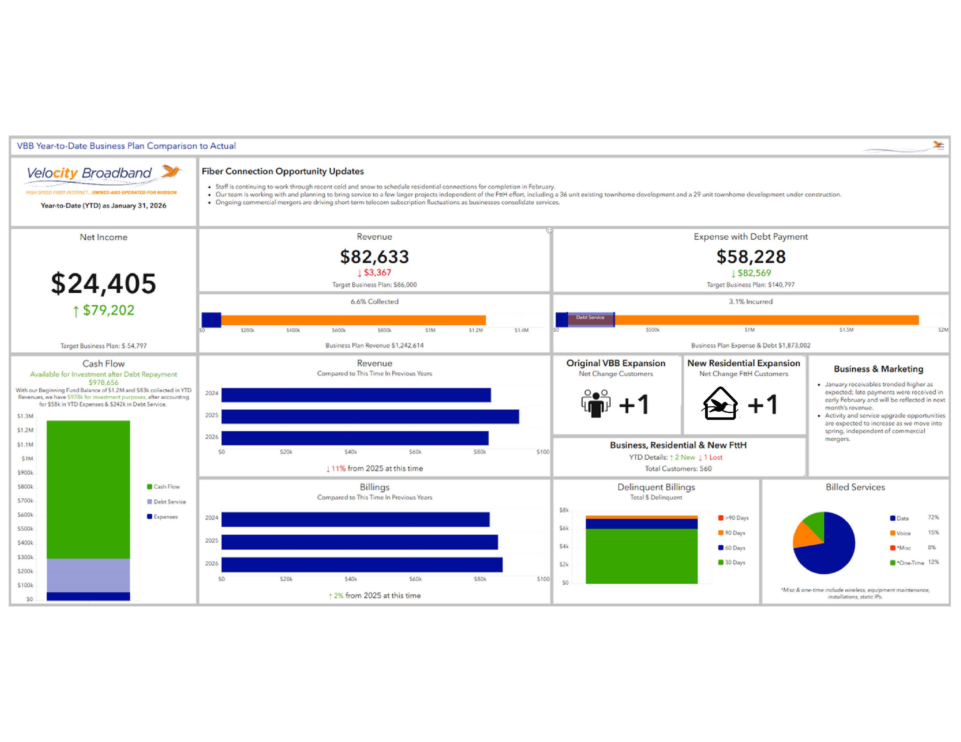Viewport: 961px width, 742px height.
Task: Click the dashboard title VBB Year-to-Date Business Plan
Action: click(126, 146)
